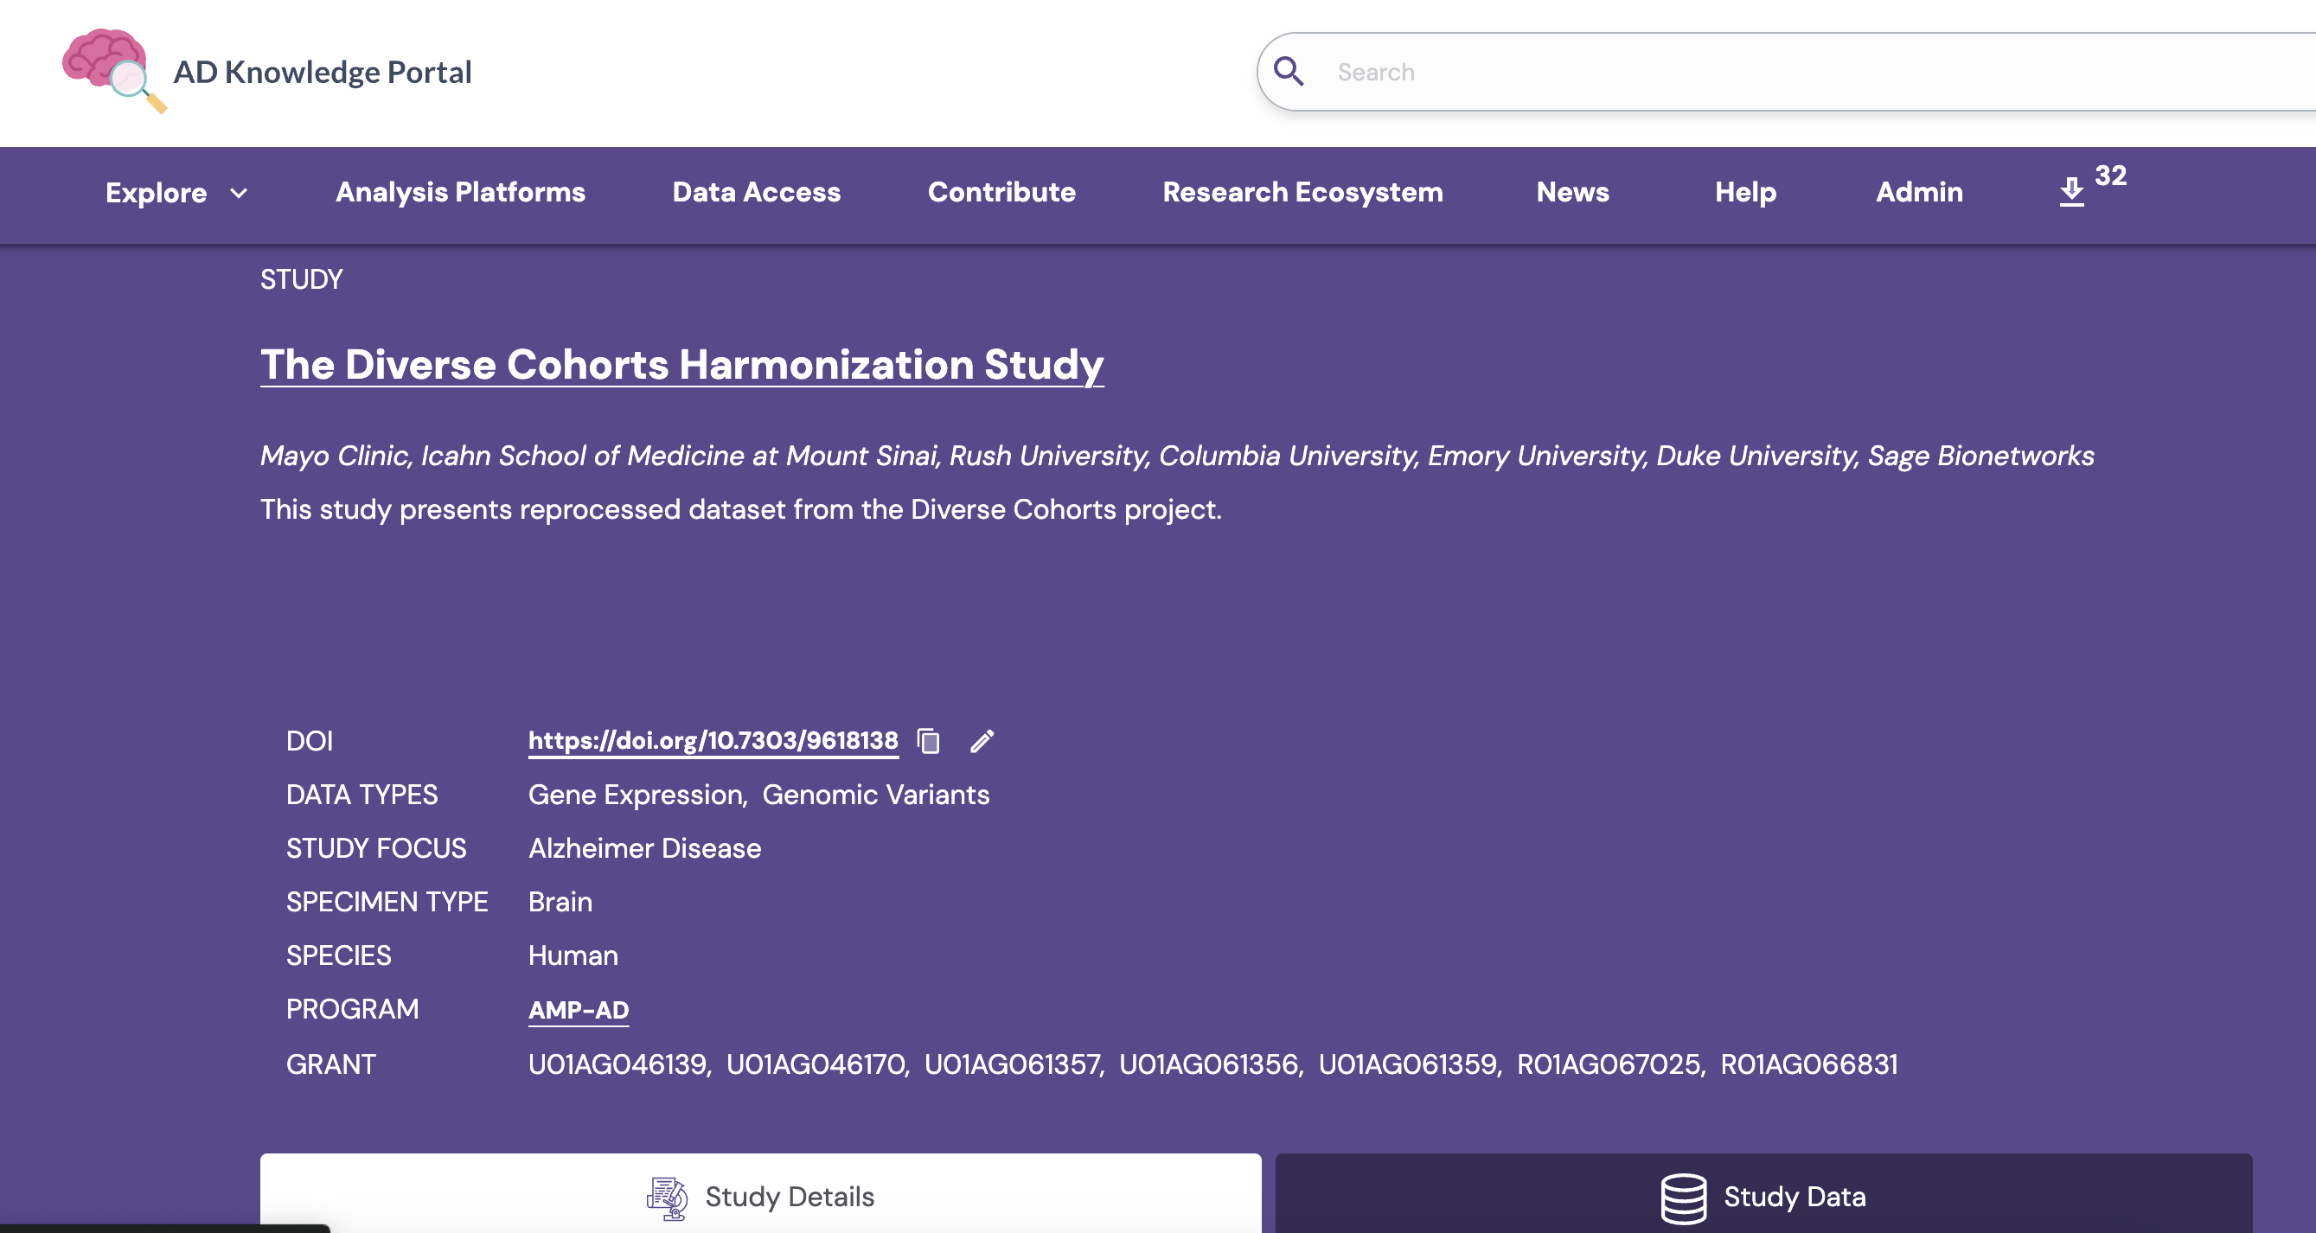Click the institutions list starting Mayo Clinic
Screen dimensions: 2316x1233
[1177, 456]
